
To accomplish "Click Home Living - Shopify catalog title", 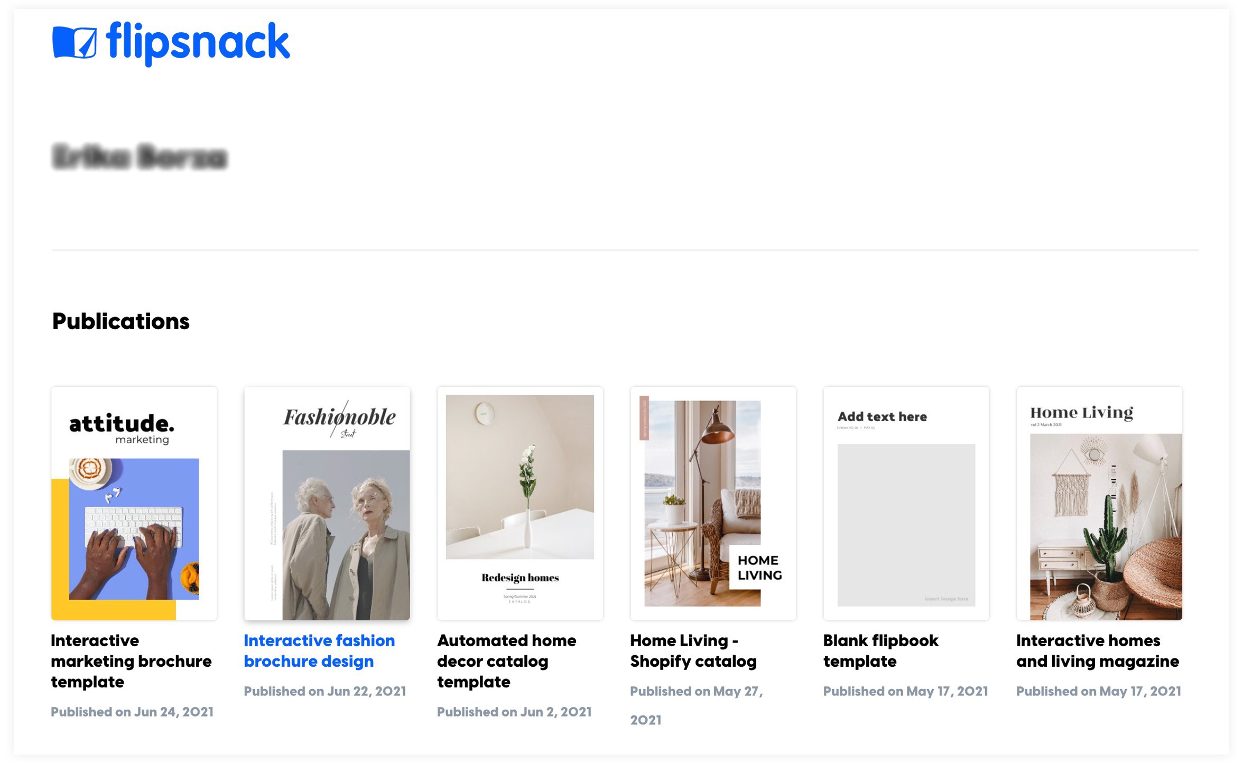I will 693,650.
